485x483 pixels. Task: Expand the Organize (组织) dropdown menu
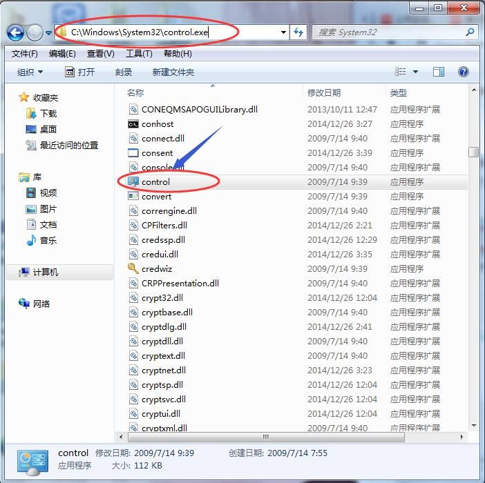pos(30,72)
